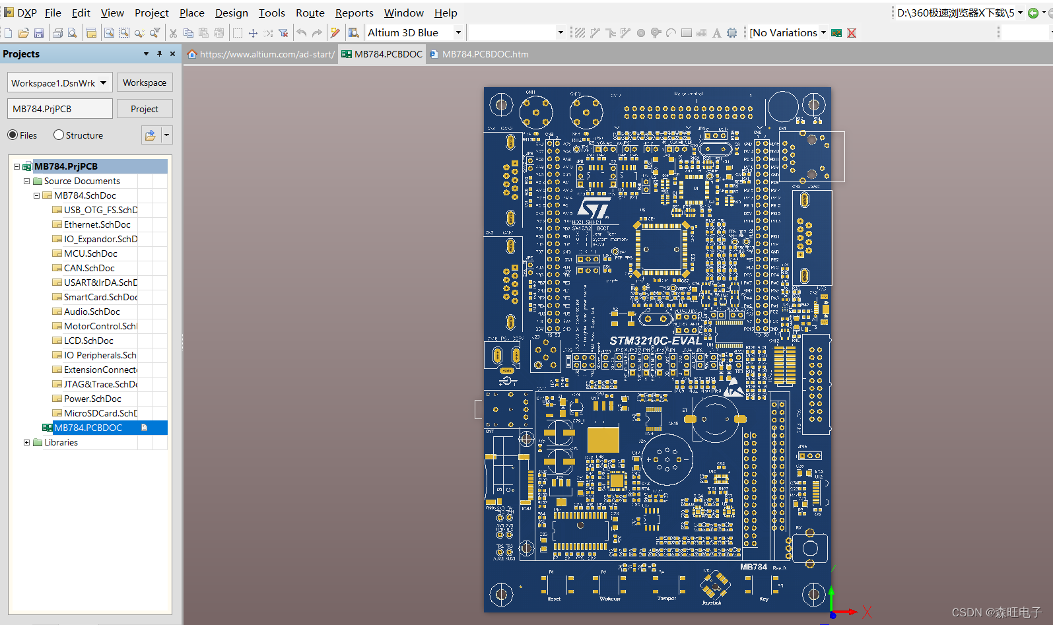Create a new document from toolbar
The width and height of the screenshot is (1053, 625).
click(9, 33)
